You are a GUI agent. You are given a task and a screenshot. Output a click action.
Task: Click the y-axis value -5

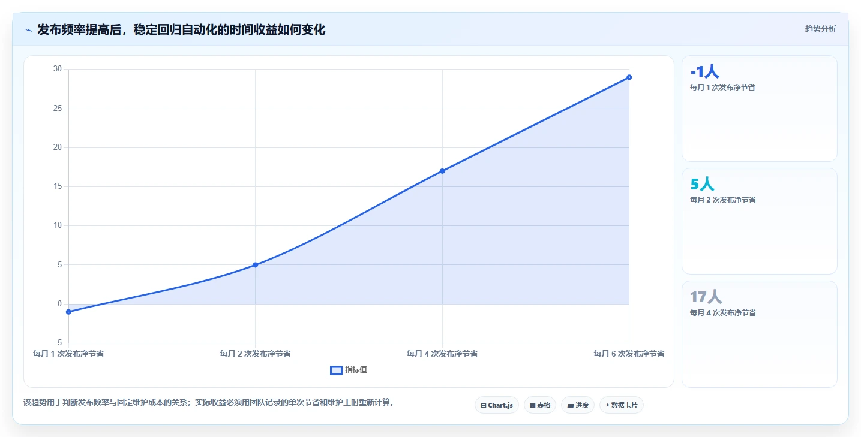point(59,343)
